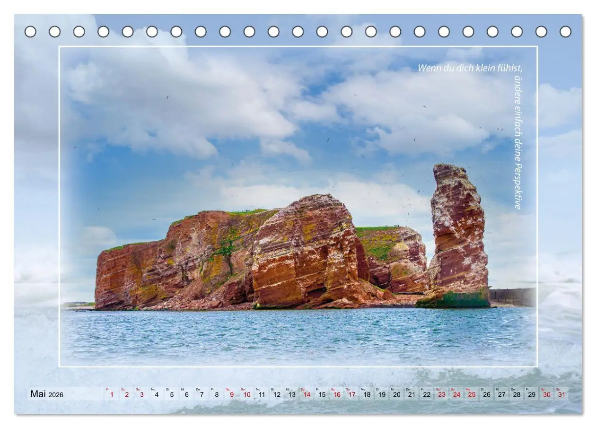
Task: Select the red day 24
Action: click(x=456, y=394)
